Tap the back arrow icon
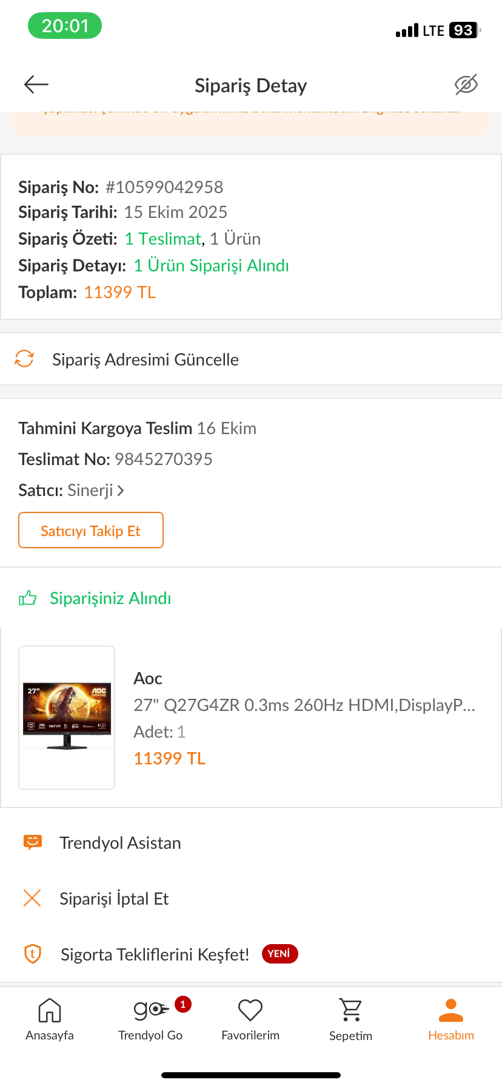Screen dimensions: 502x1088 pos(36,84)
